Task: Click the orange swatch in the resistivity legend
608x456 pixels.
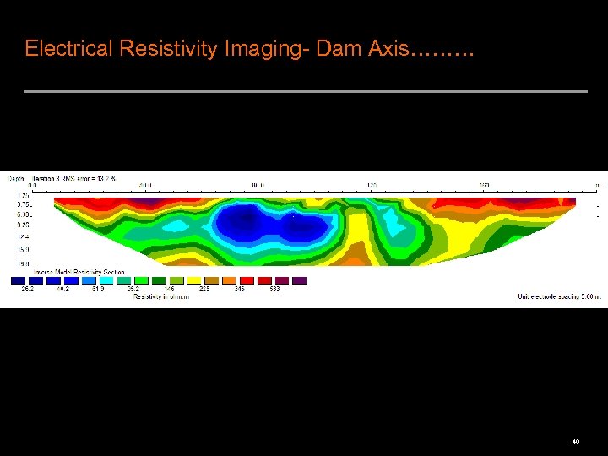Action: (229, 280)
